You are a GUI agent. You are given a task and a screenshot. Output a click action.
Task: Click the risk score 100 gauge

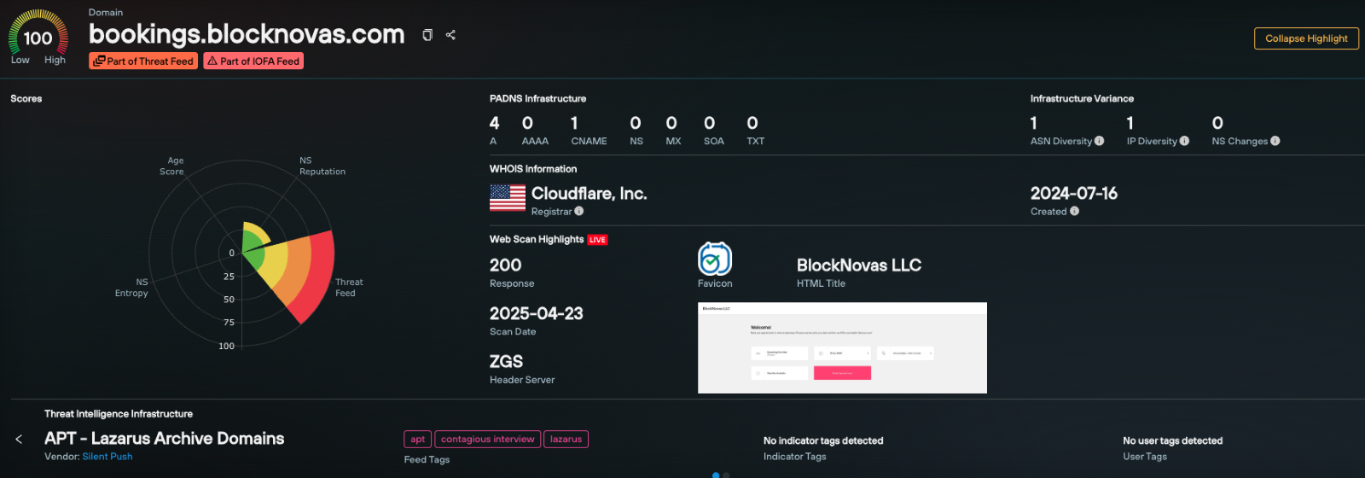(x=38, y=38)
